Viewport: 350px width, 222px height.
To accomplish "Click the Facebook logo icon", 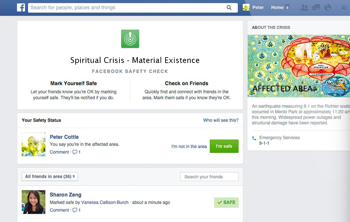I will (21, 8).
